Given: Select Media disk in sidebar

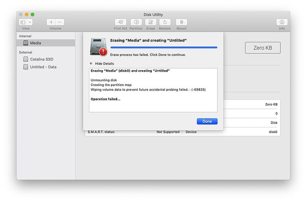Looking at the screenshot, I should tap(35, 43).
